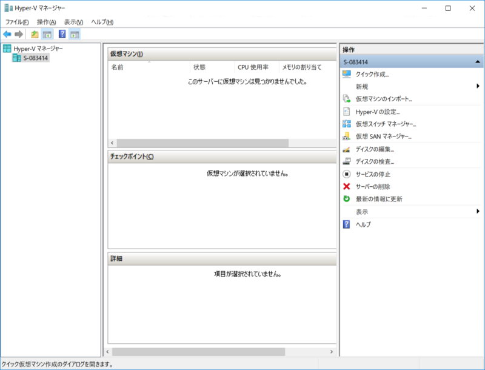Select Hyper-V マネージャー root tree node
This screenshot has height=370, width=485.
(38, 49)
